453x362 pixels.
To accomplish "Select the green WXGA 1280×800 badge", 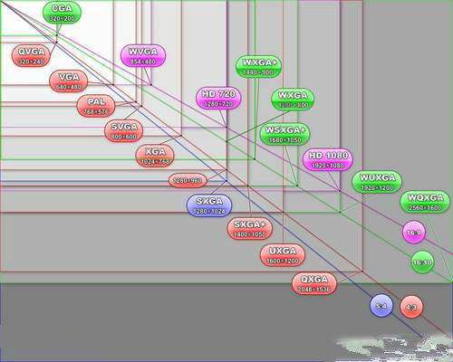I will click(293, 100).
